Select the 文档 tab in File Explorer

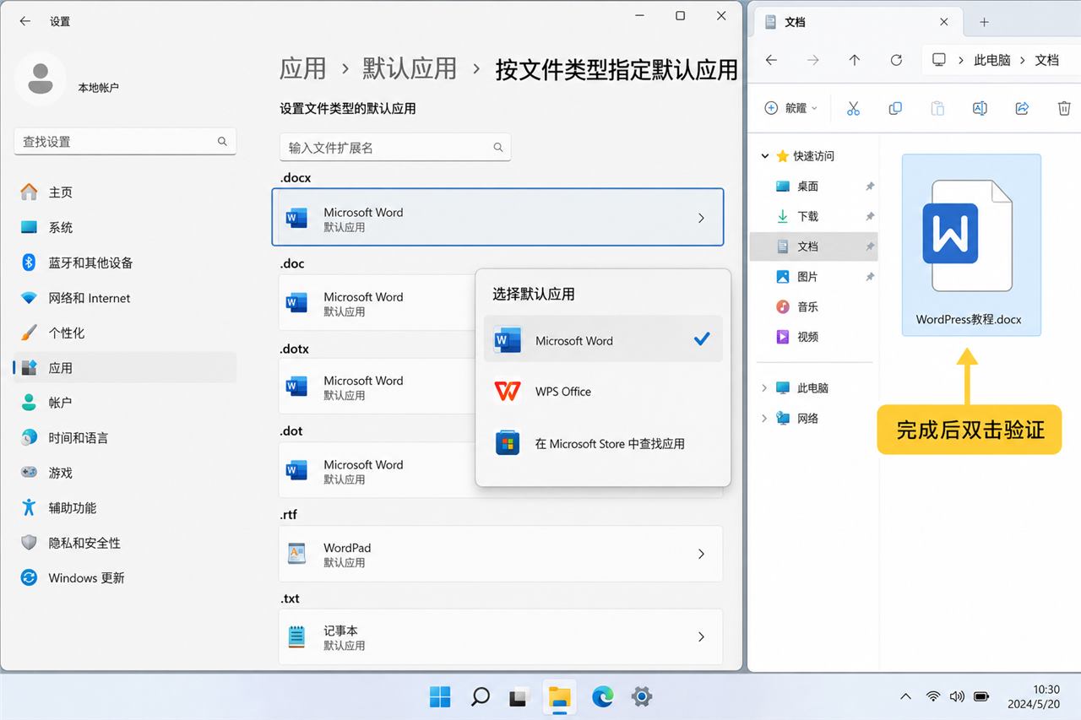click(x=856, y=22)
